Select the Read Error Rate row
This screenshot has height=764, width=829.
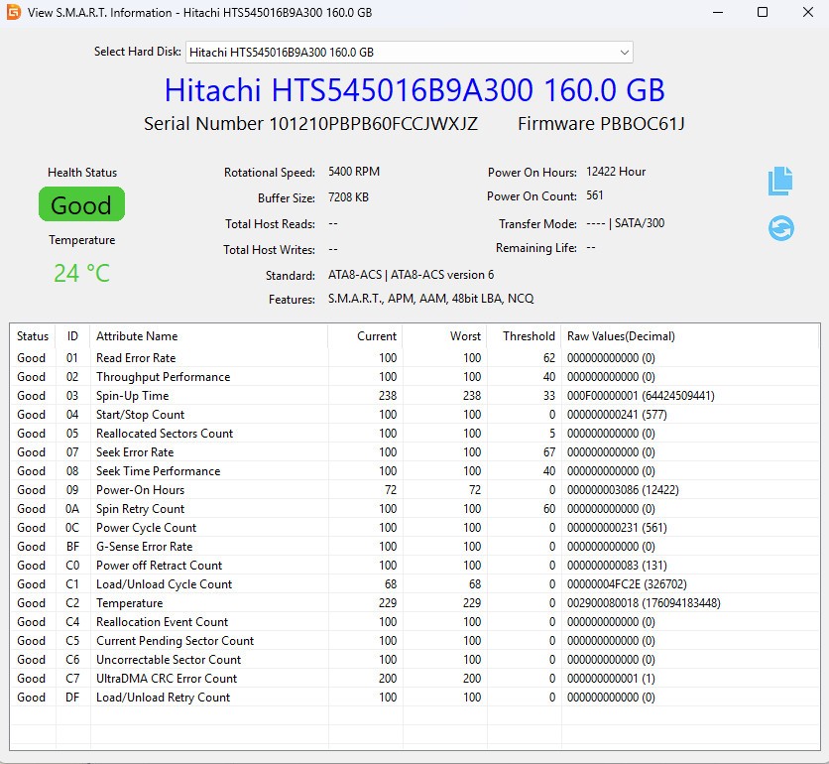tap(414, 358)
